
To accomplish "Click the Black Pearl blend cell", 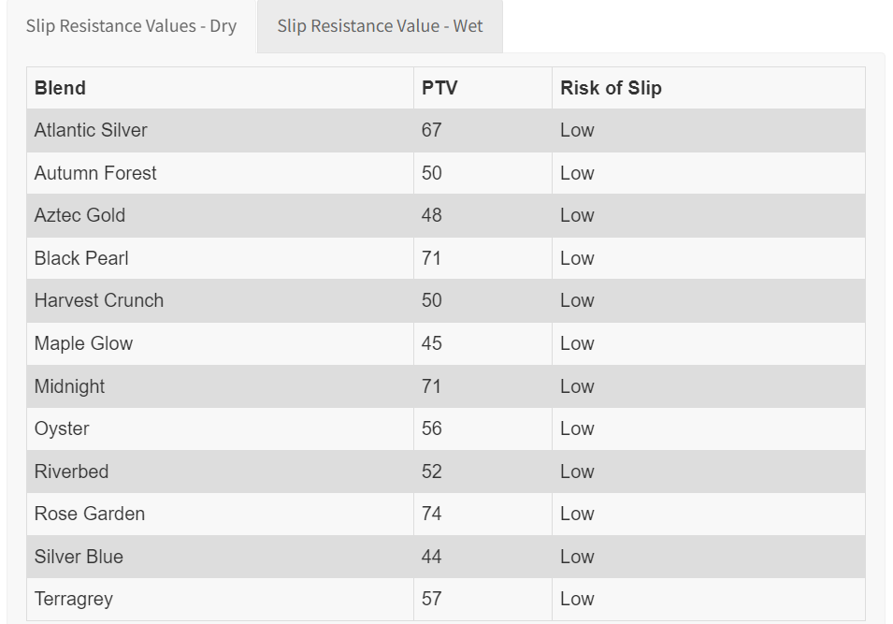I will point(81,258).
